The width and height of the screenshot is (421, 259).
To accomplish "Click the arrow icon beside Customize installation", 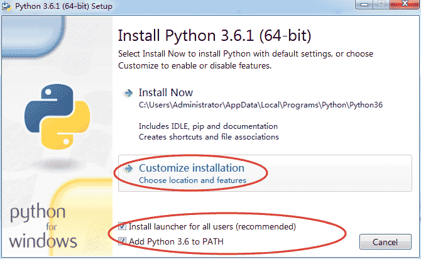I will (x=129, y=168).
